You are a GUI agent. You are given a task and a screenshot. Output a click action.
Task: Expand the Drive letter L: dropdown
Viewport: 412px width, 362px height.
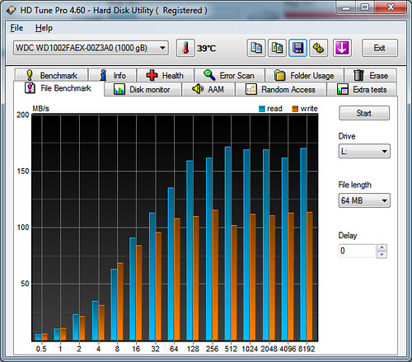click(364, 151)
